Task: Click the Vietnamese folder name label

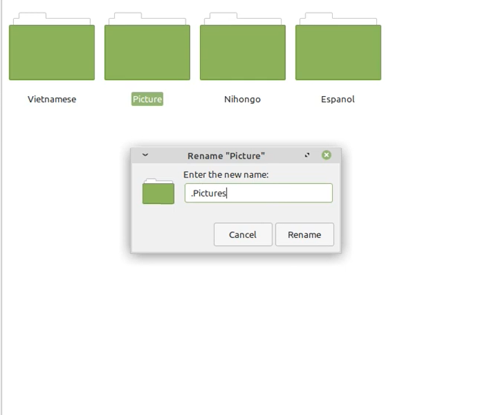Action: [x=52, y=99]
